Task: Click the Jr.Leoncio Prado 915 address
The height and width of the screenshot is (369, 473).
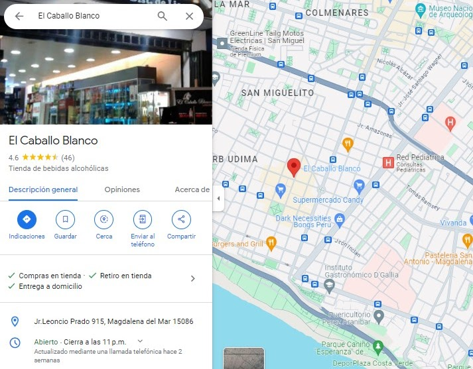Action: tap(113, 321)
